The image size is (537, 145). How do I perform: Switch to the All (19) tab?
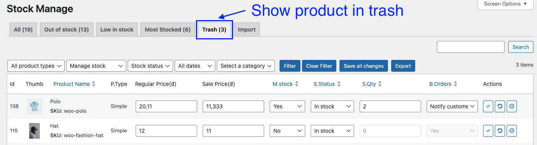[23, 30]
